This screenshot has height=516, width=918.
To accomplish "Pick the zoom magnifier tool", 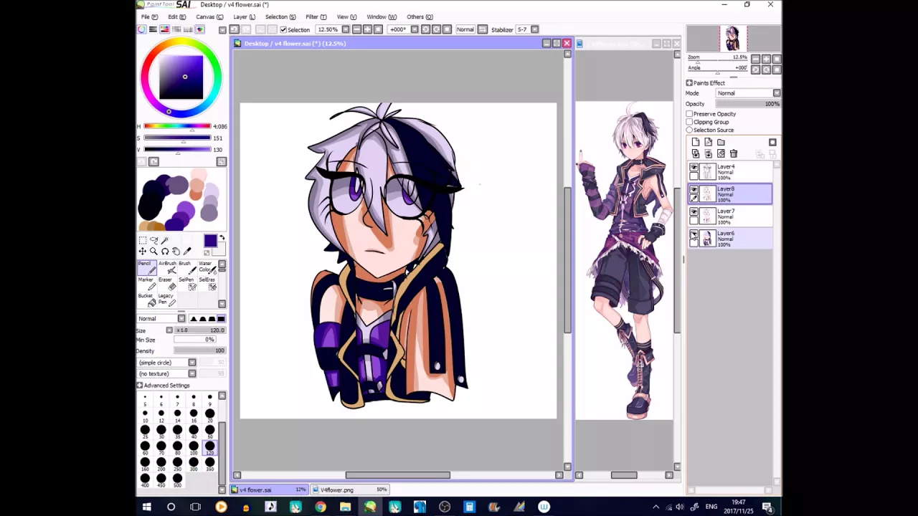I will click(153, 252).
